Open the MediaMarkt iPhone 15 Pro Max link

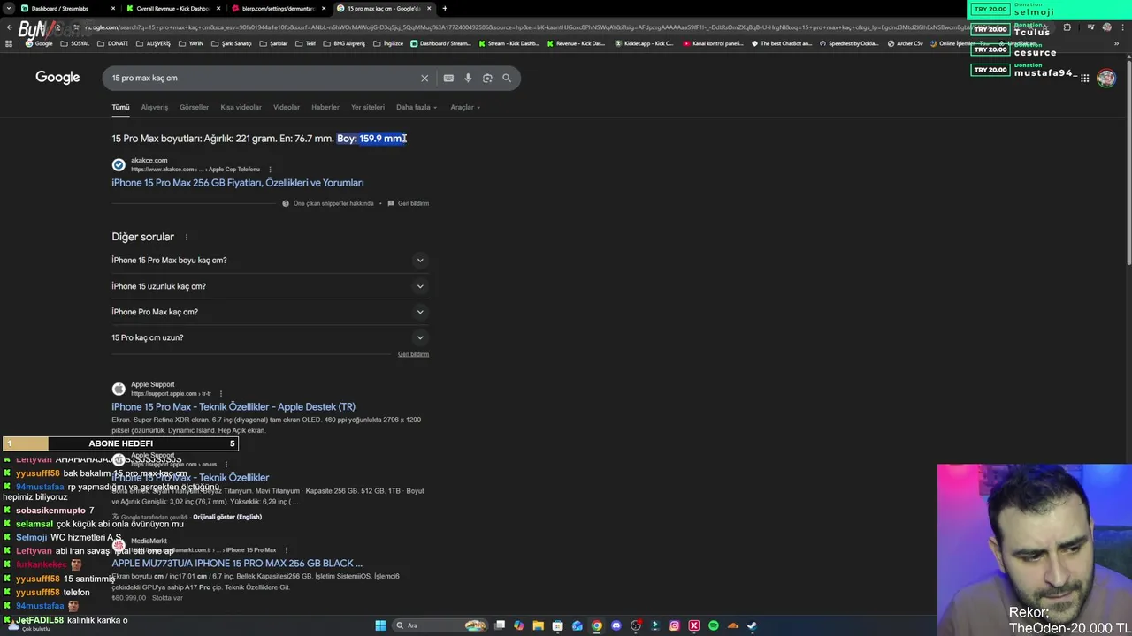tap(237, 563)
